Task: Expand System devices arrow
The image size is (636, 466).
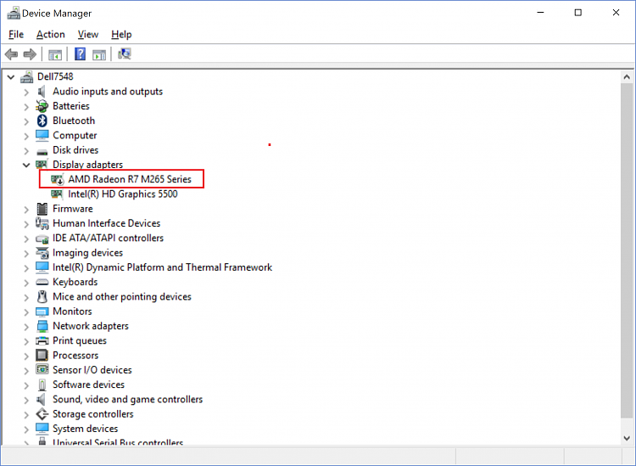Action: pyautogui.click(x=26, y=430)
